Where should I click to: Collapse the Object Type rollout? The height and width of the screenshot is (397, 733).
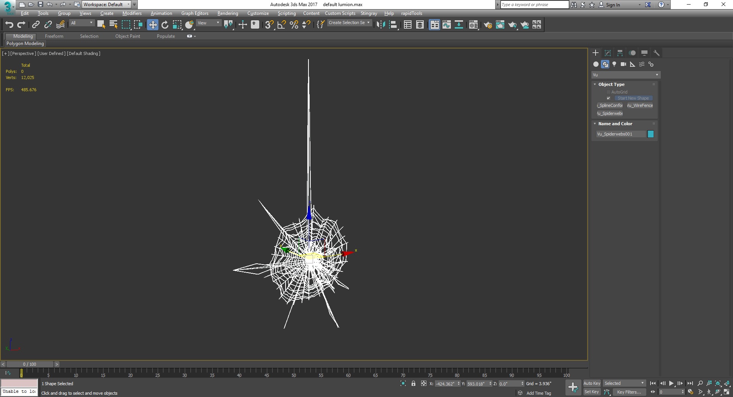point(611,84)
